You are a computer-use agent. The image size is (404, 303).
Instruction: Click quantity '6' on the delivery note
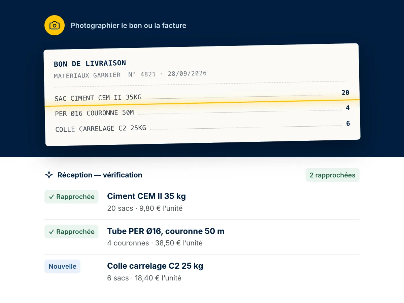click(x=348, y=124)
